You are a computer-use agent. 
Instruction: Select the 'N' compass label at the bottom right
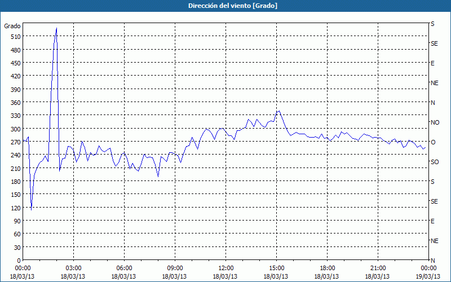[433, 261]
